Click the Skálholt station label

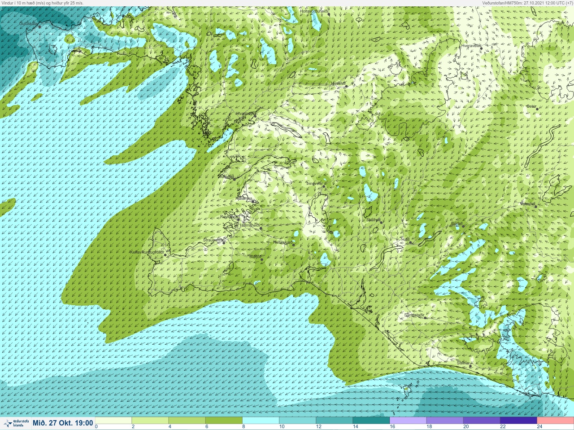[373, 220]
